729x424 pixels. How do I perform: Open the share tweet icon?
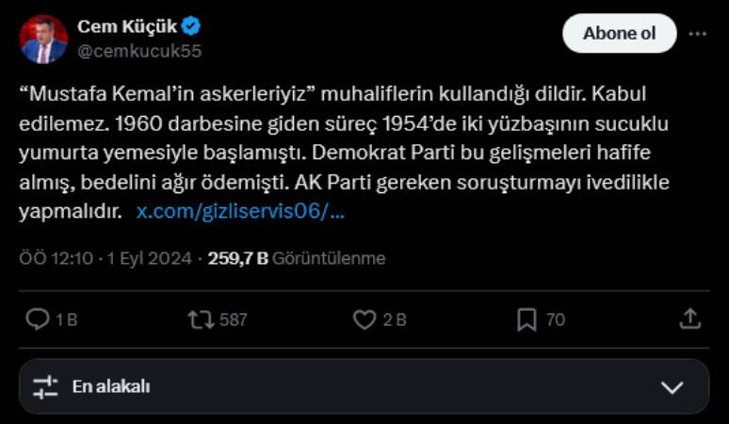[689, 319]
